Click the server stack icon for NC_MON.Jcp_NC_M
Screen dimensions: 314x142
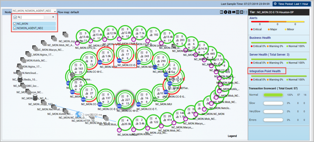[65, 34]
